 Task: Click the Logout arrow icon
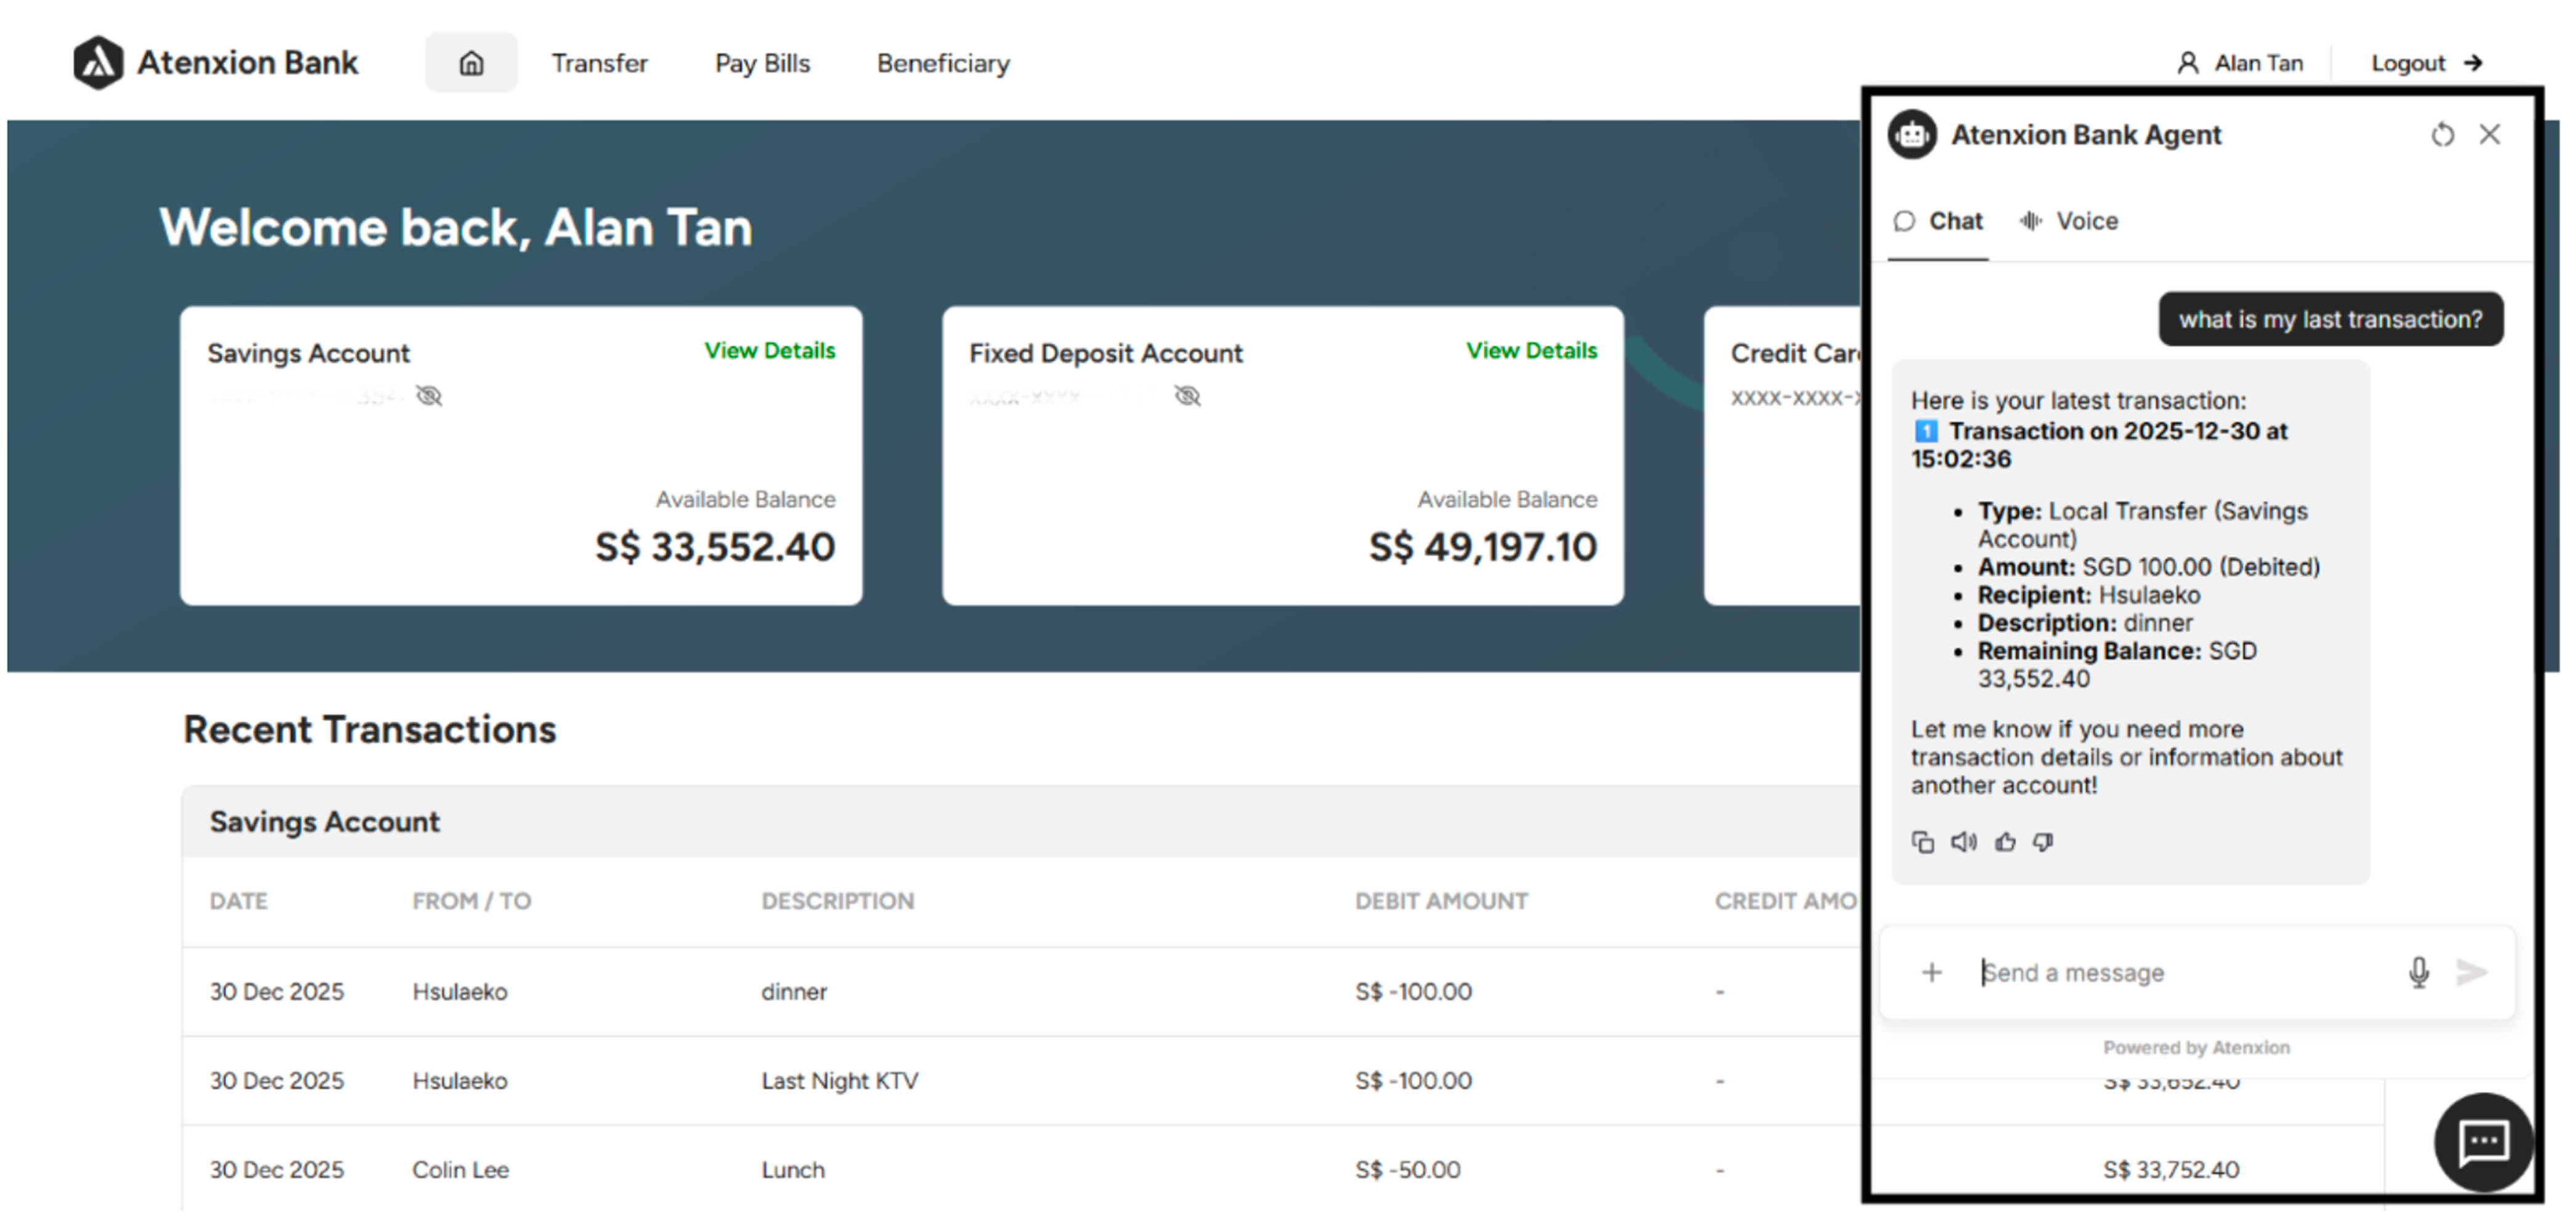pos(2473,63)
